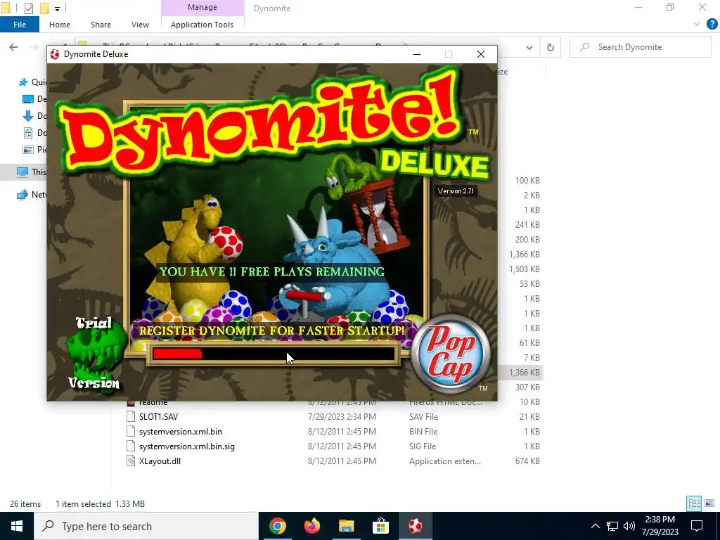Open the File tab in Explorer ribbon

pyautogui.click(x=20, y=25)
